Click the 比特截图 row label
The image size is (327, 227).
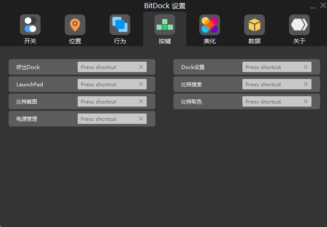27,101
